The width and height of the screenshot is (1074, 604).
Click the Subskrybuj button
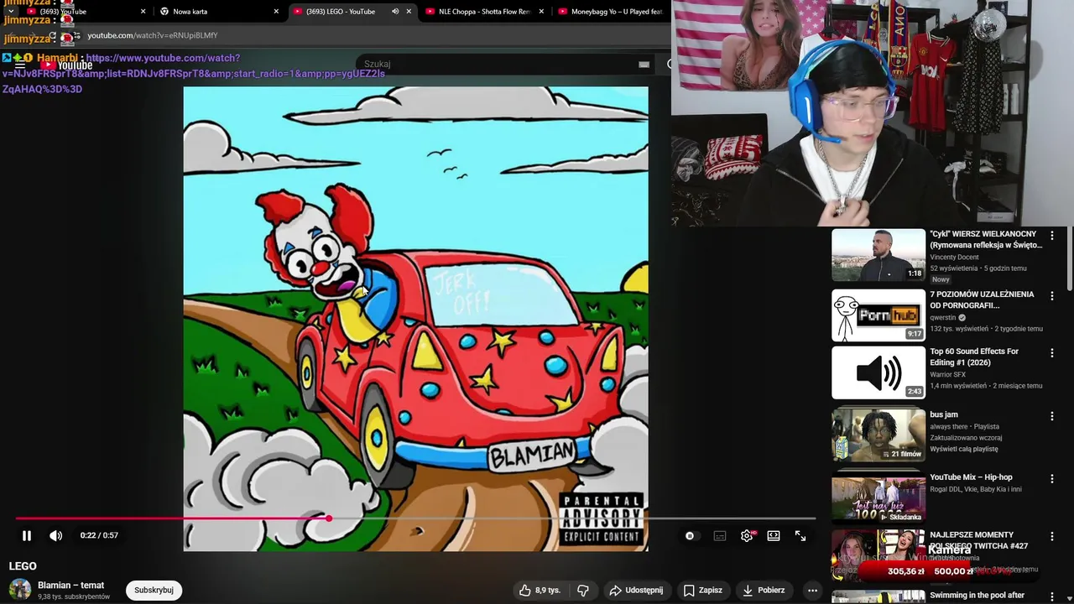pyautogui.click(x=154, y=590)
